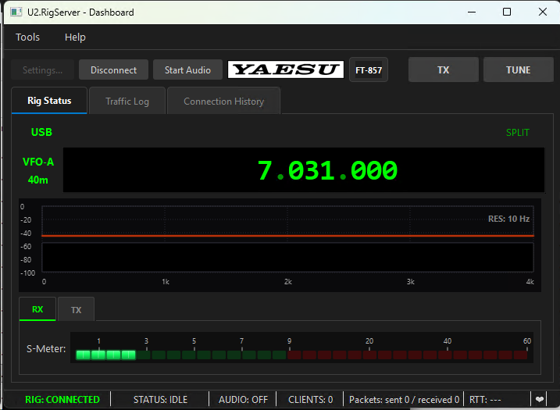
Task: Open the Tools menu
Action: pyautogui.click(x=27, y=37)
